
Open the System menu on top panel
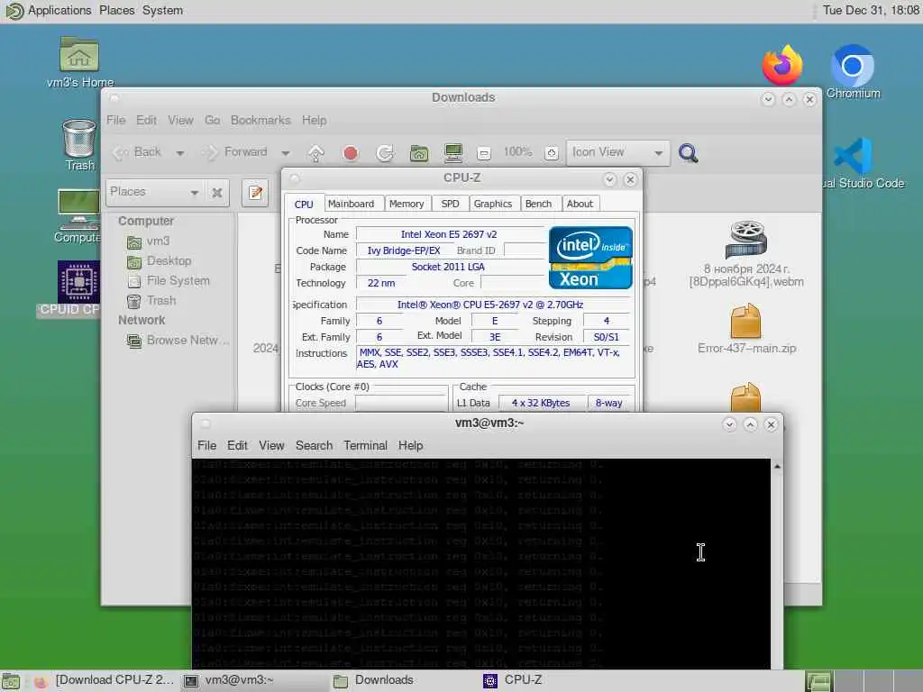[x=162, y=11]
